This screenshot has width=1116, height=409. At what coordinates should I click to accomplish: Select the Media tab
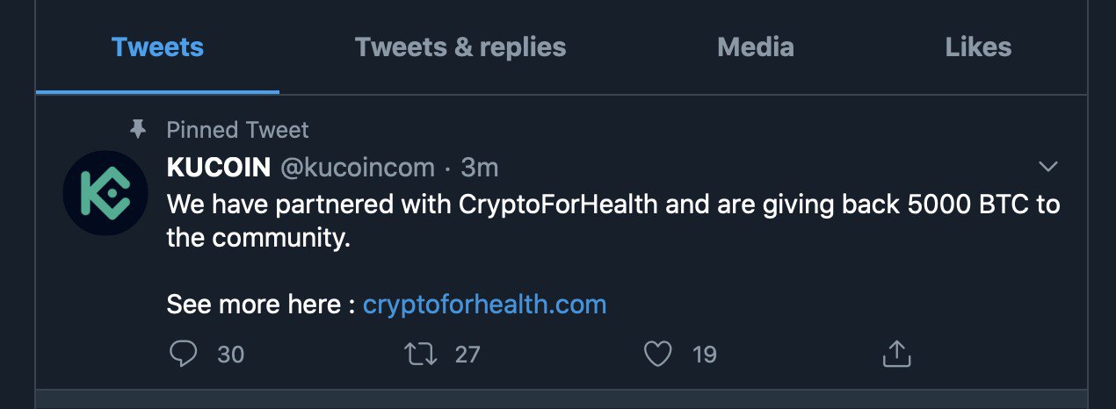pos(756,47)
